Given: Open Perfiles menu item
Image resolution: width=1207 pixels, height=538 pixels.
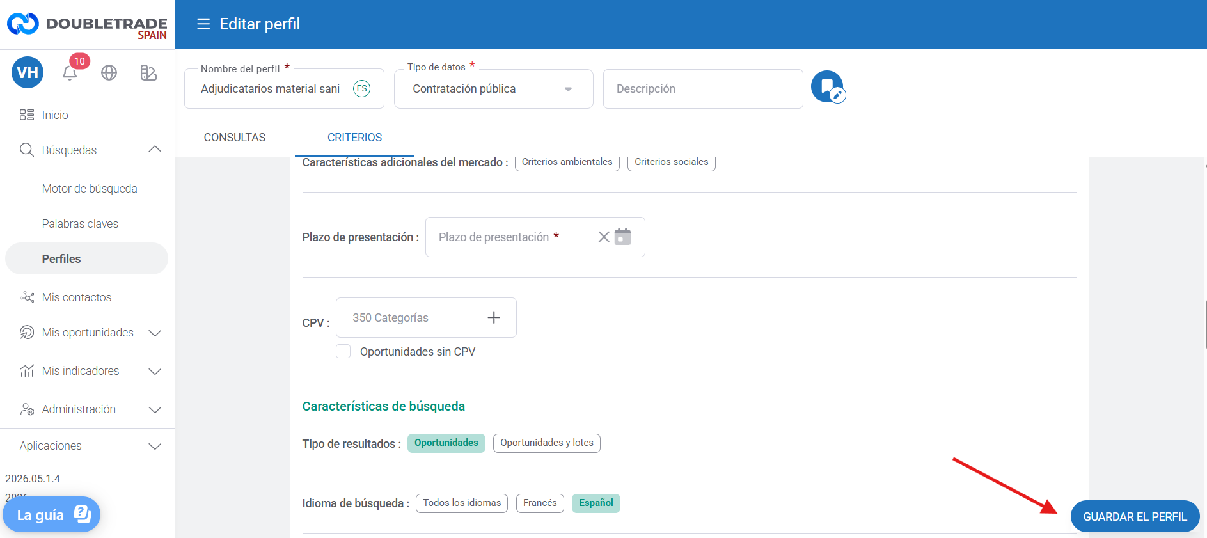Looking at the screenshot, I should click(x=87, y=258).
